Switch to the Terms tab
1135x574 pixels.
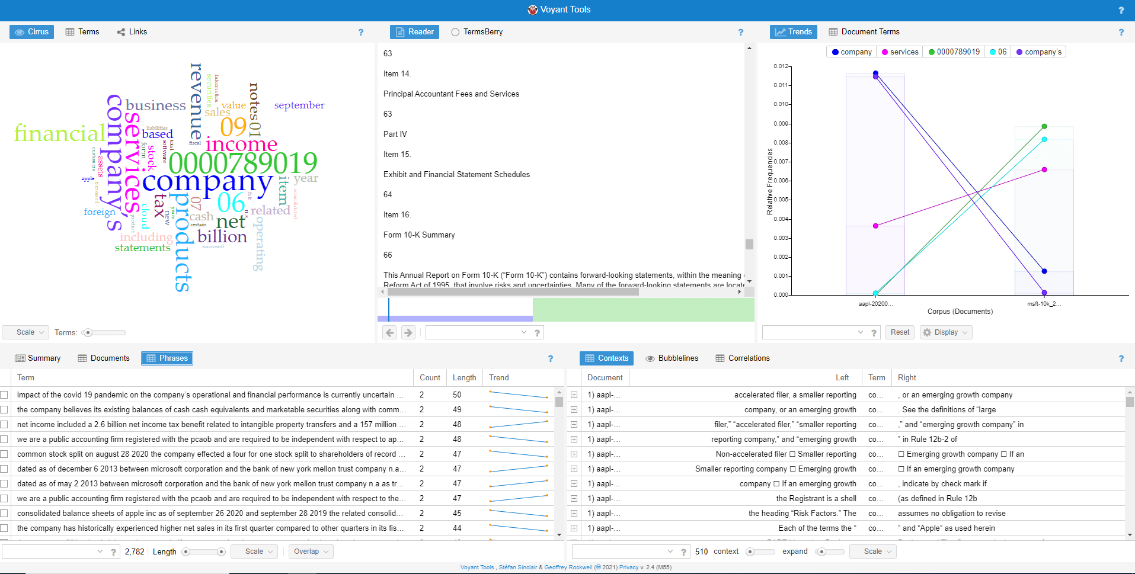[82, 32]
